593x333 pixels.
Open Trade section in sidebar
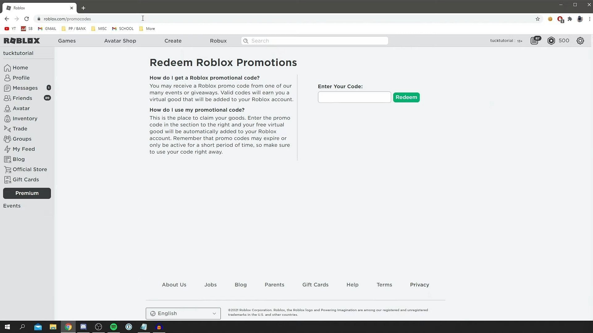click(x=19, y=128)
